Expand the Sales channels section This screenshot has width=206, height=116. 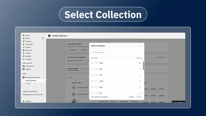(28, 63)
